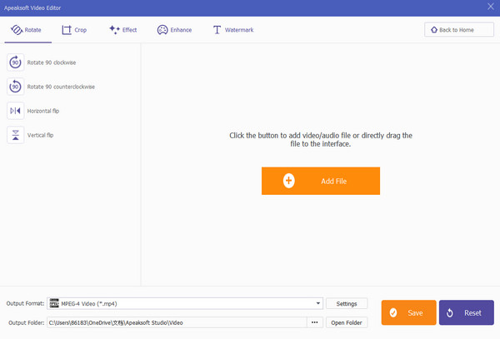Browse for output folder with ellipsis button
The image size is (500, 339).
315,322
